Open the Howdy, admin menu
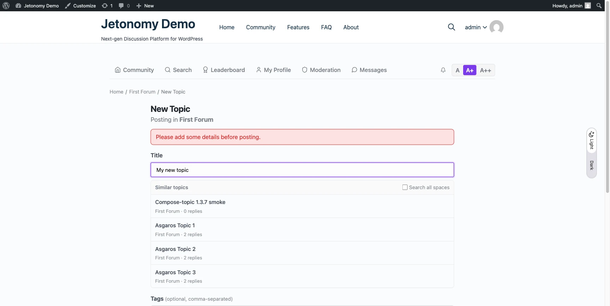The height and width of the screenshot is (306, 610). [571, 6]
